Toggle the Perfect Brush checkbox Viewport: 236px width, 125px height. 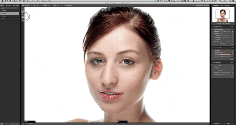point(65,5)
